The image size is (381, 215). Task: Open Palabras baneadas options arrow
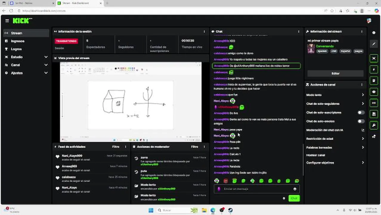tap(363, 148)
